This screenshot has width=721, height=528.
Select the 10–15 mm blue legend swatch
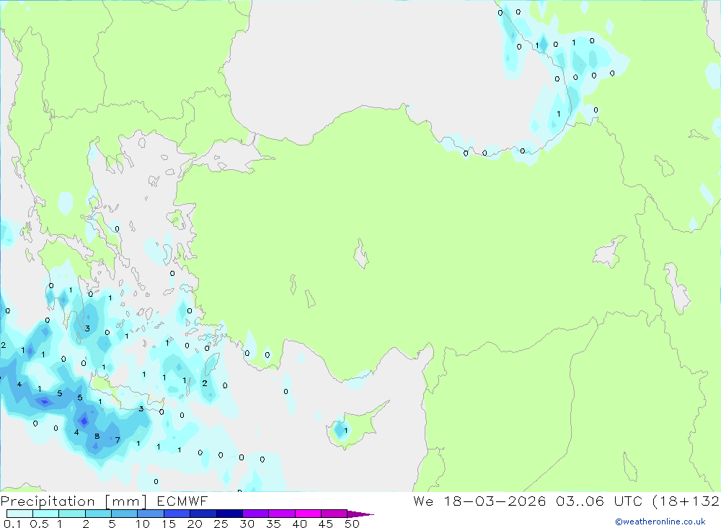pyautogui.click(x=151, y=514)
